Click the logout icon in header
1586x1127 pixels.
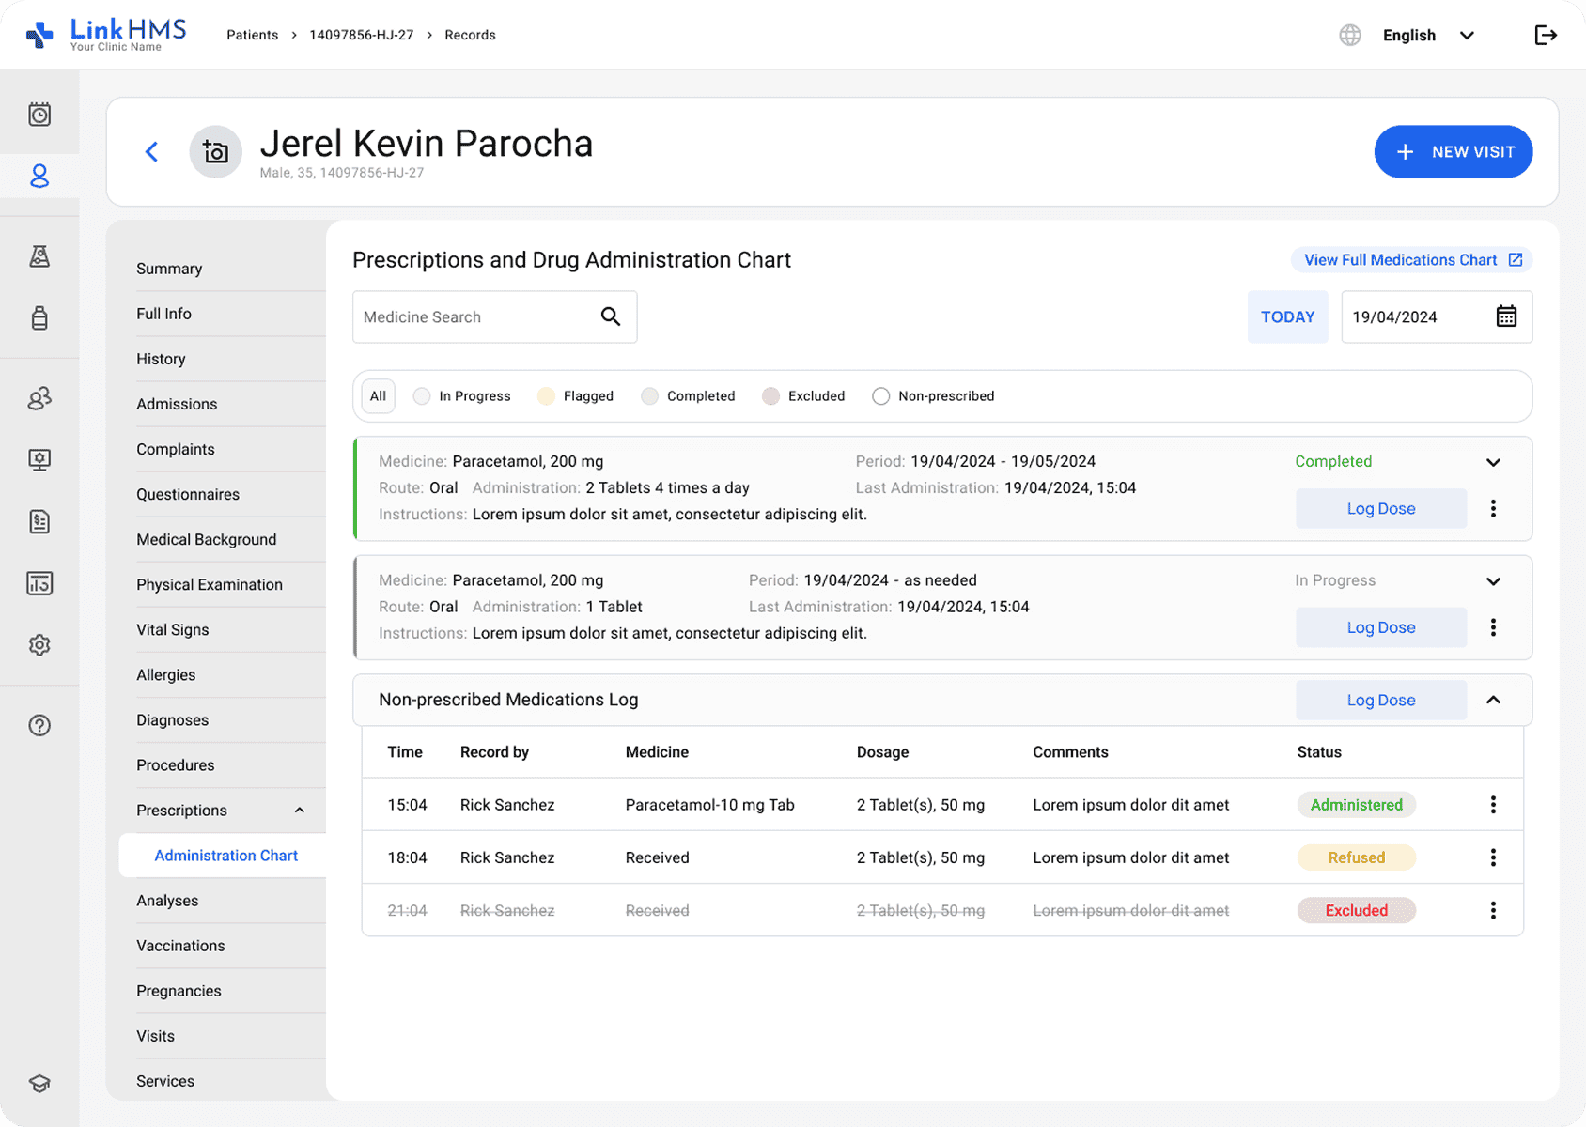[1545, 36]
